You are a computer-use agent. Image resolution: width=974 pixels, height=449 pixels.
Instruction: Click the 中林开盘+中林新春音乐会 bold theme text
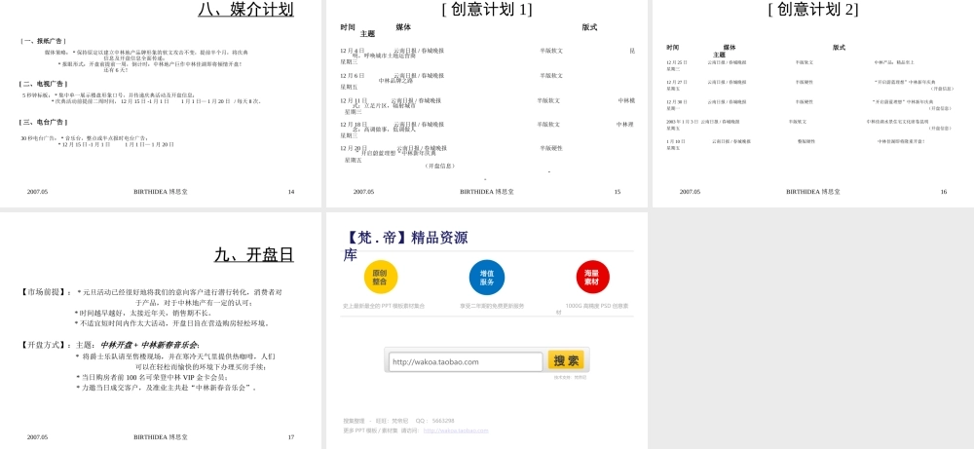[x=149, y=345]
